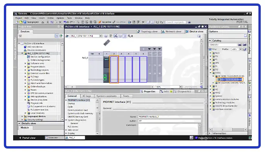Screen dimensions: 265x152
Task: Click the split editor horizontally icon
Action: click(148, 22)
